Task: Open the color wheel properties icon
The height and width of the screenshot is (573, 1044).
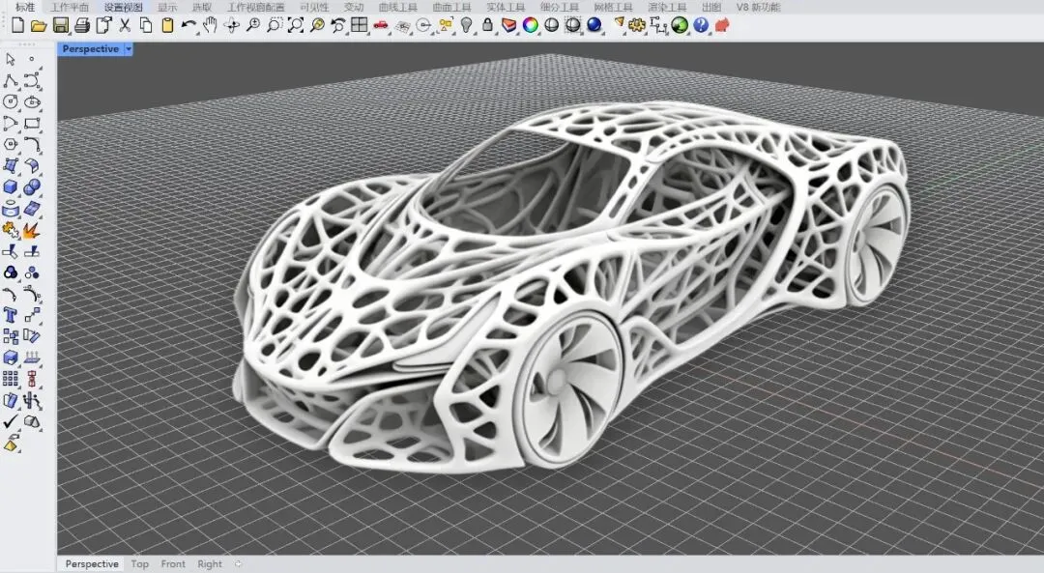Action: pos(531,25)
